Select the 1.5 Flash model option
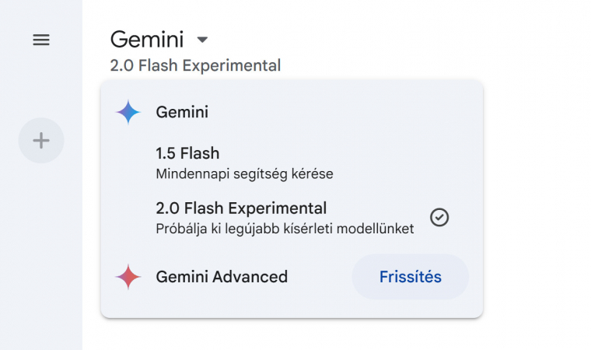The width and height of the screenshot is (591, 350). tap(292, 163)
